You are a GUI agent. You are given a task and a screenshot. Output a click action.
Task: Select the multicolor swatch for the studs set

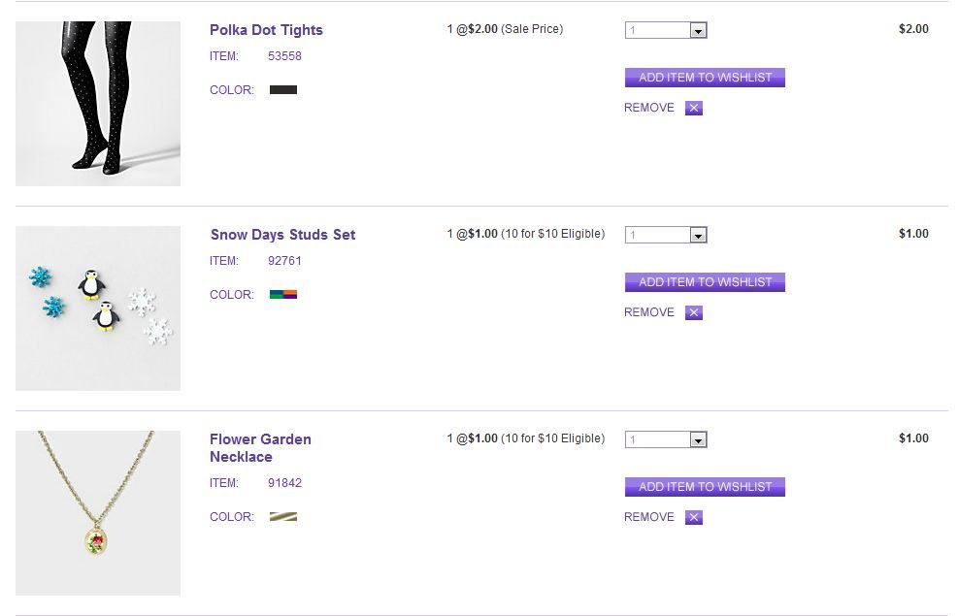click(283, 295)
